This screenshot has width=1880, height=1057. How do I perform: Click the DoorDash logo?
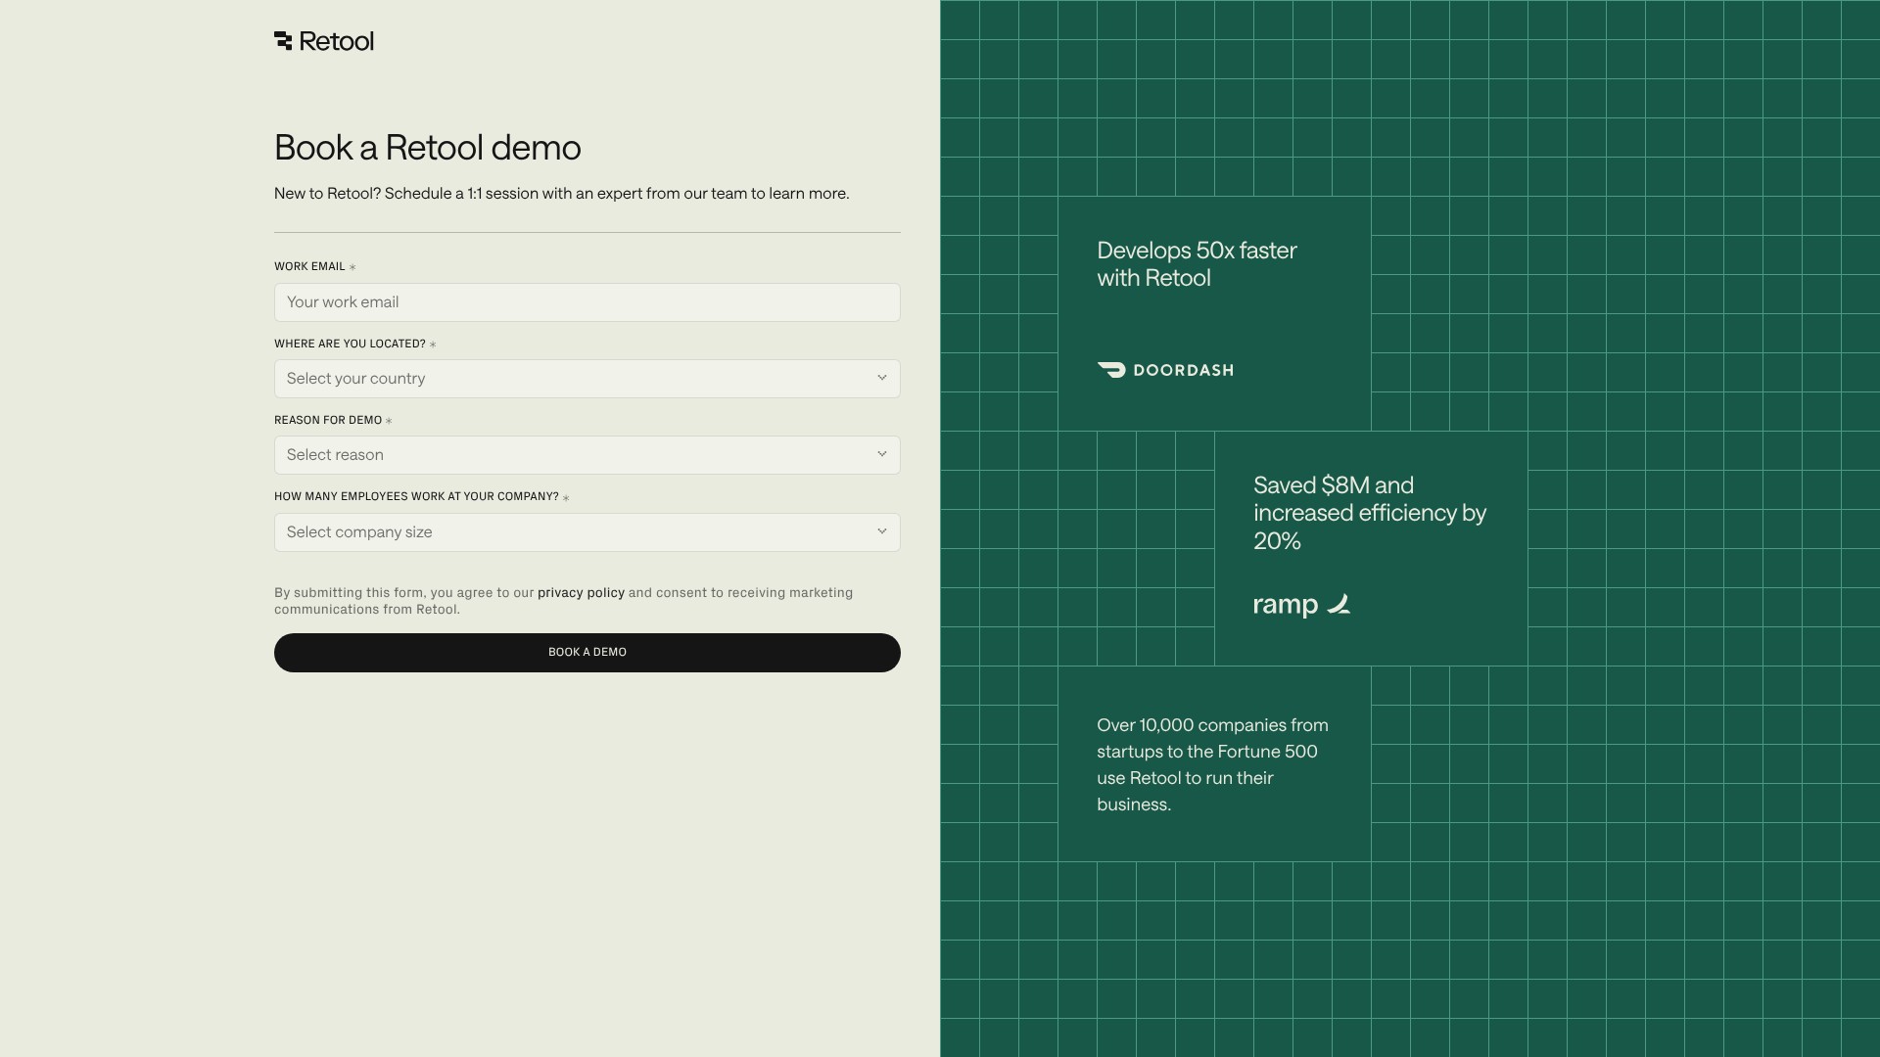pyautogui.click(x=1165, y=370)
